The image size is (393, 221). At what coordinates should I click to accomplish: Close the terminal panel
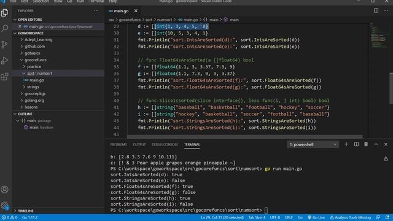coord(386,144)
